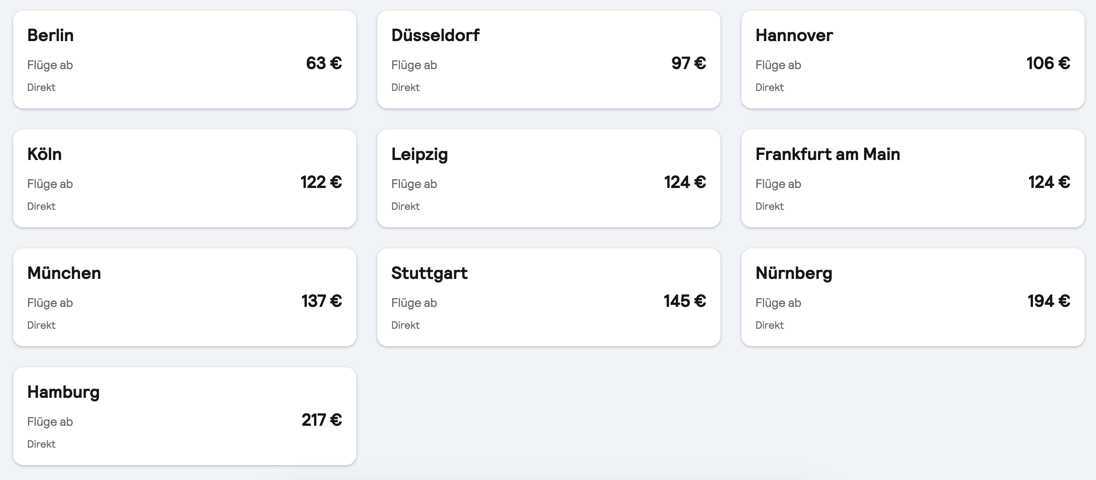Click the 137 € München price
This screenshot has height=480, width=1096.
321,301
